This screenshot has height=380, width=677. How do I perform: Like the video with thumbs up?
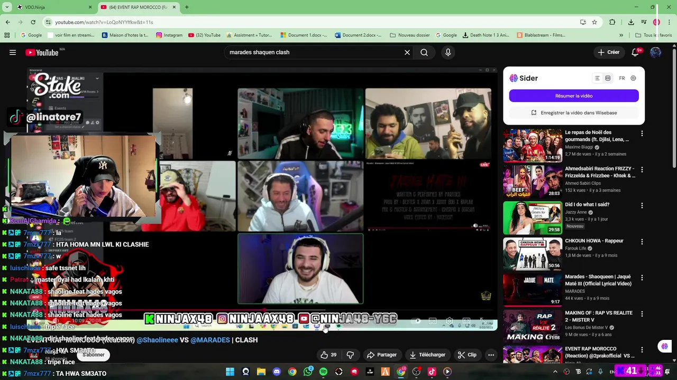(328, 355)
